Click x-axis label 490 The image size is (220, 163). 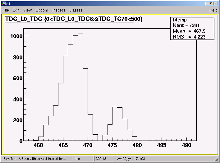click(186, 145)
